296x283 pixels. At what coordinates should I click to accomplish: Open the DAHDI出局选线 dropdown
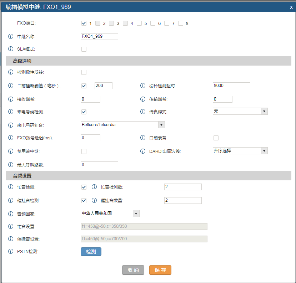tap(240, 151)
